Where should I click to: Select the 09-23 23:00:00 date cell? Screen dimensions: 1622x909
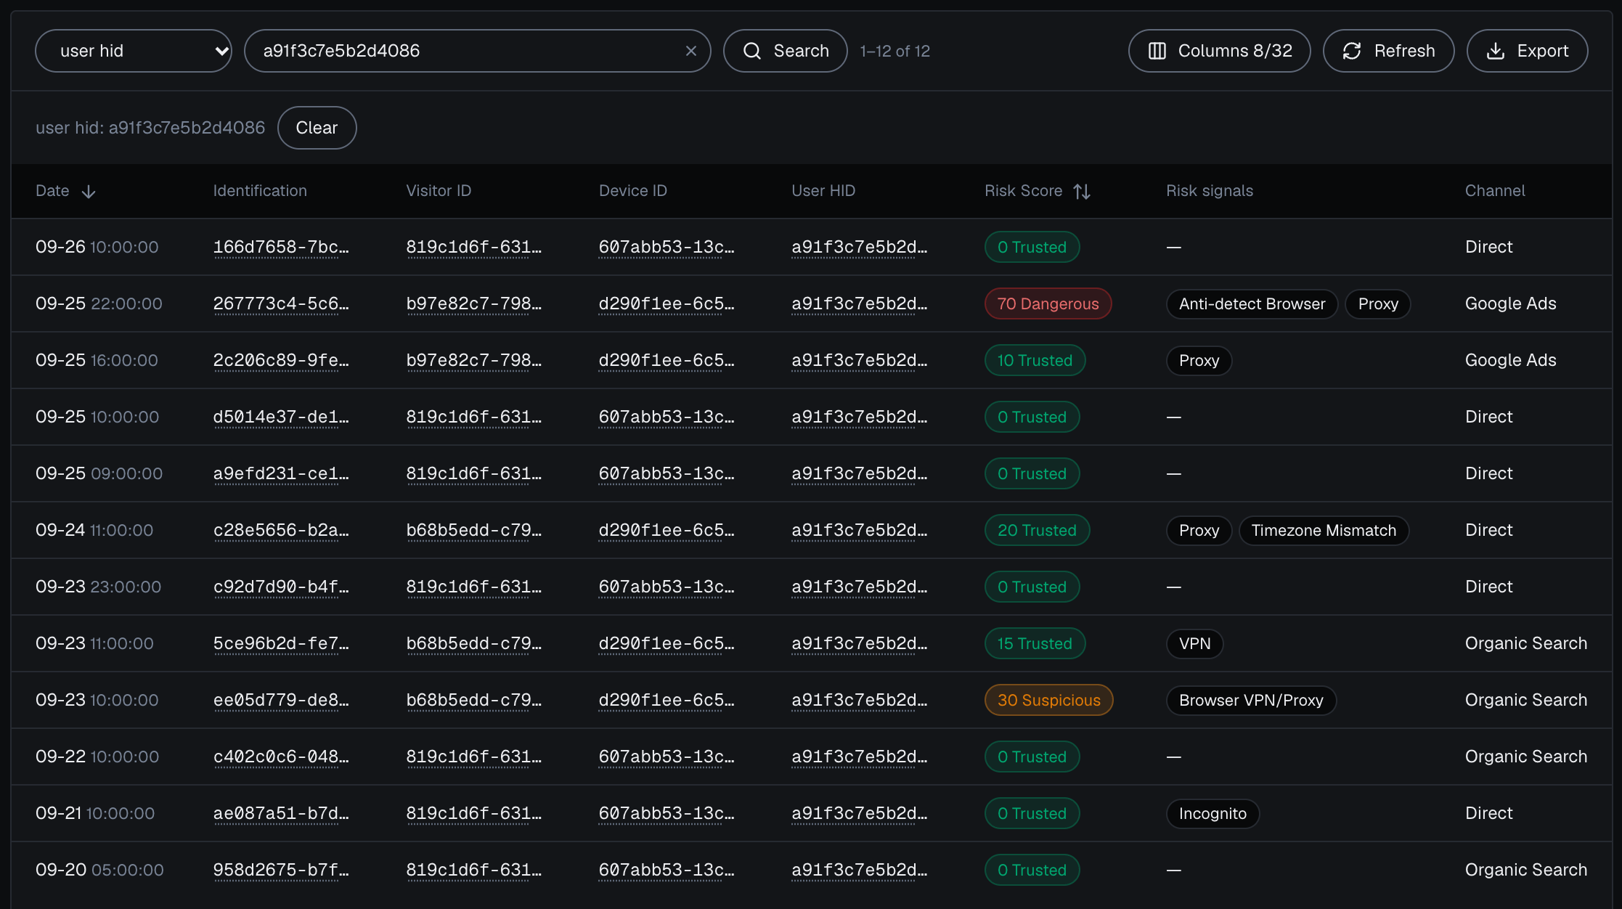point(99,587)
